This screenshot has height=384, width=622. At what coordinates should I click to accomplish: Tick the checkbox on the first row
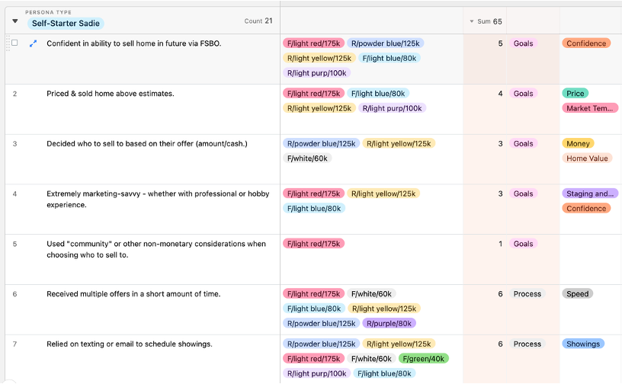coord(14,43)
